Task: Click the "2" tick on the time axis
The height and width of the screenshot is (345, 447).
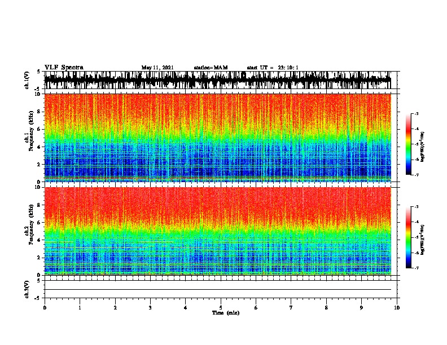Action: 115,308
